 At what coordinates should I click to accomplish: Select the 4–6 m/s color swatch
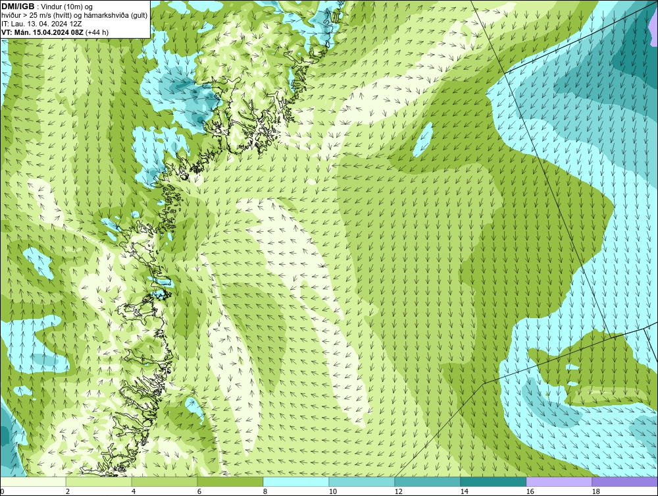(164, 482)
